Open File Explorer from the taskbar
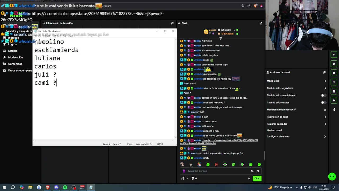Screen dimensions: 339x191 [30, 187]
